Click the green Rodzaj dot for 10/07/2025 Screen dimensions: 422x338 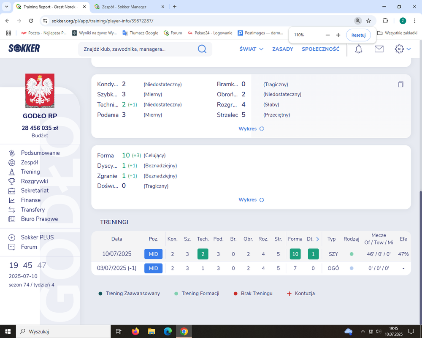tap(352, 254)
